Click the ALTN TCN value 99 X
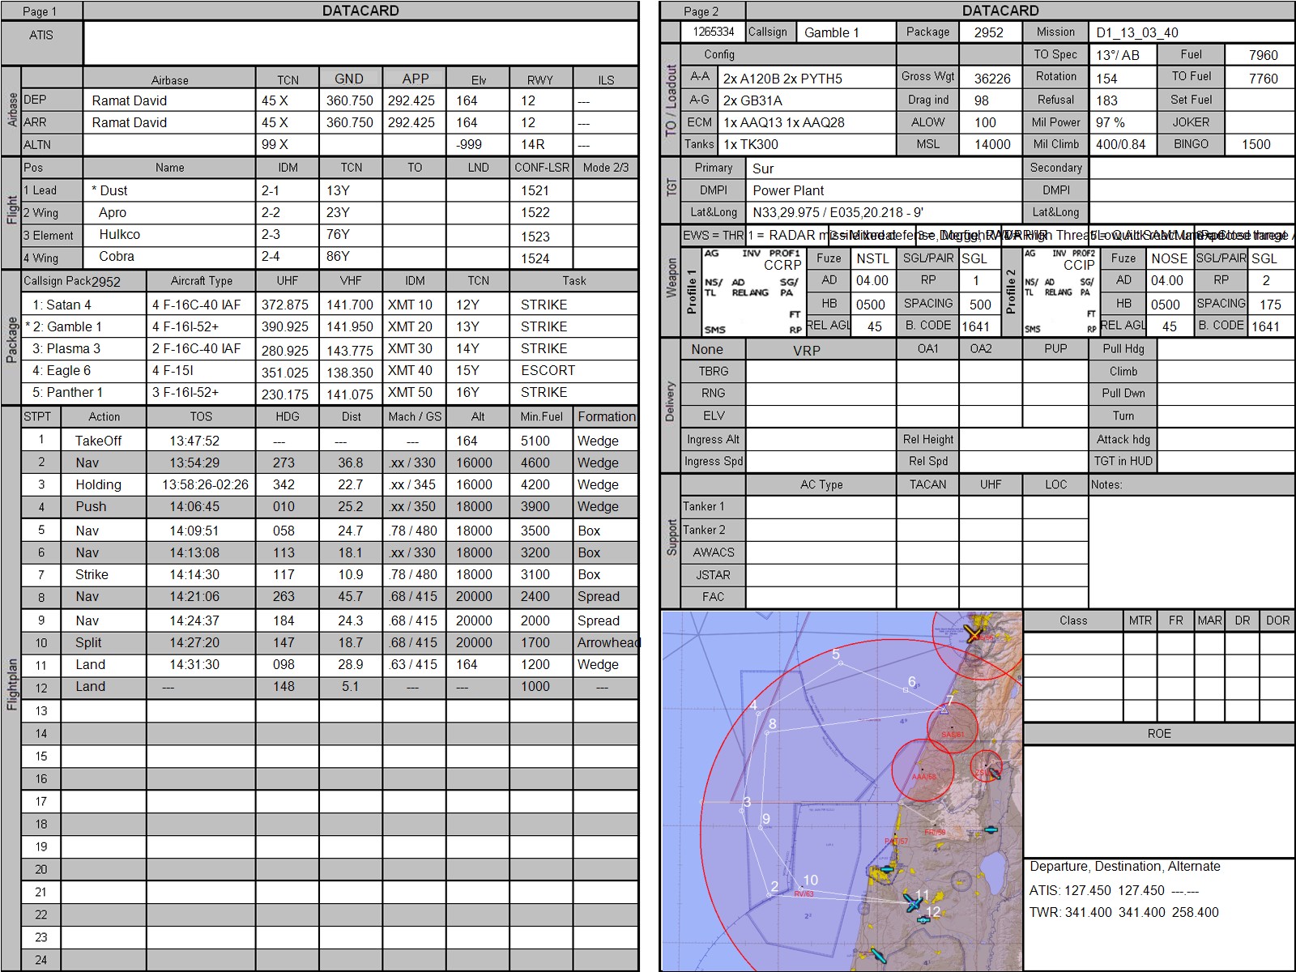 point(275,144)
